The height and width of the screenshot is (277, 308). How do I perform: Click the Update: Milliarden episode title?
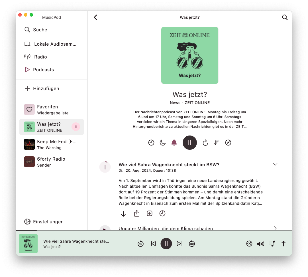coord(166,228)
